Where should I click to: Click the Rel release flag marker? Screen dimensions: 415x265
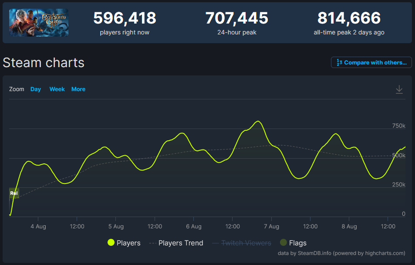[x=14, y=193]
